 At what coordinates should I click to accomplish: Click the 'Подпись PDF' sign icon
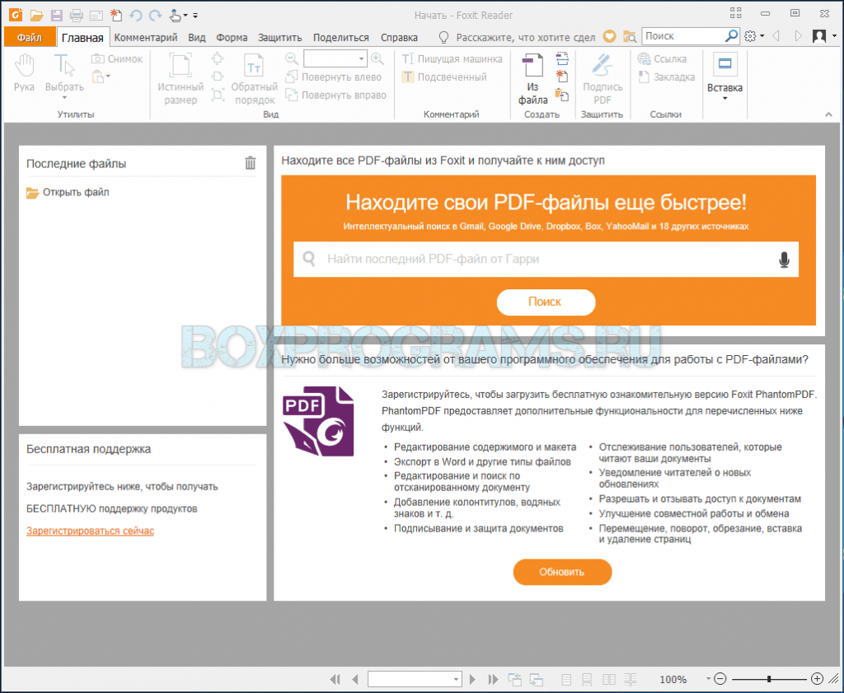[x=603, y=78]
